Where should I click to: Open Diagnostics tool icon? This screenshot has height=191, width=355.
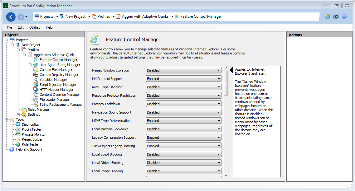[x=18, y=124]
